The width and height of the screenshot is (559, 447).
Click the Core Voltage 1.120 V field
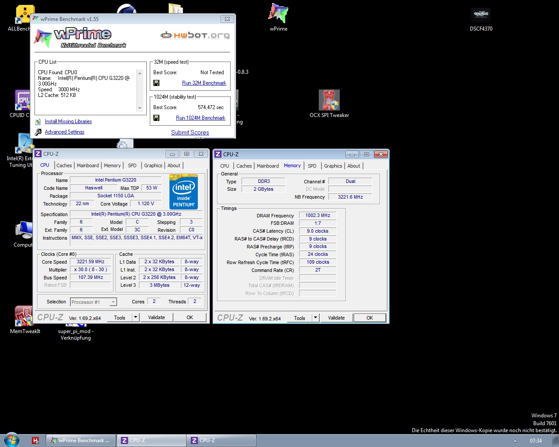coord(146,204)
